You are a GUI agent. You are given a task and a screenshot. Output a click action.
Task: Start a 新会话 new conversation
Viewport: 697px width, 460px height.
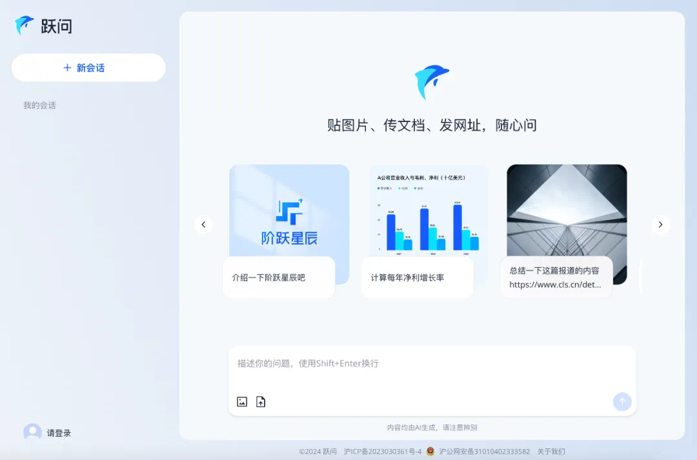tap(88, 68)
